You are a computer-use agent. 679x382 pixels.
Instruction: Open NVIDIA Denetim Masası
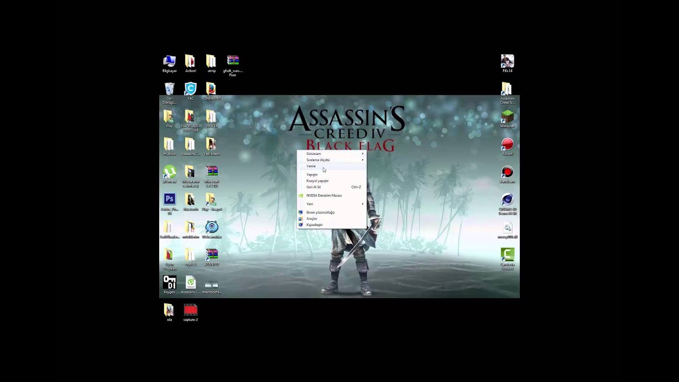point(332,195)
